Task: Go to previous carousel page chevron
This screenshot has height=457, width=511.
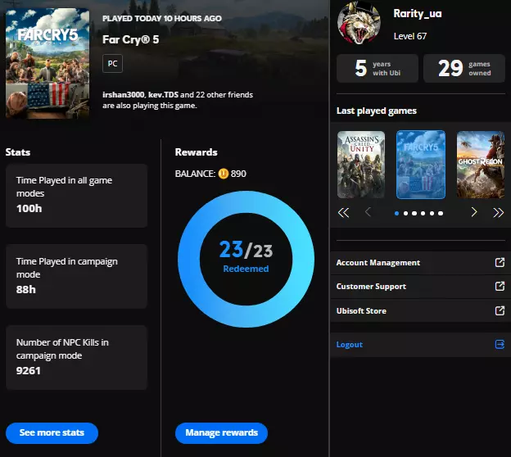Action: coord(368,212)
